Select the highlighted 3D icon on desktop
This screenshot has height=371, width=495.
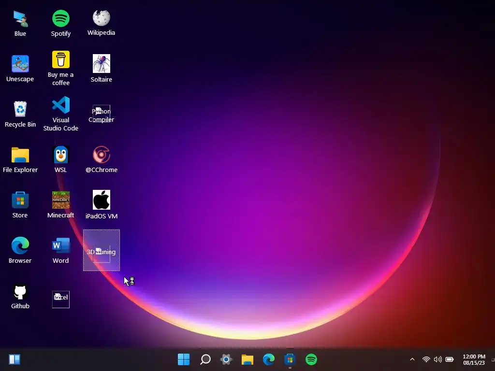point(102,250)
